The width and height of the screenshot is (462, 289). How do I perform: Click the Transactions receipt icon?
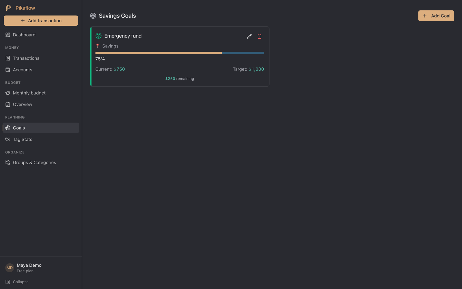coord(8,58)
